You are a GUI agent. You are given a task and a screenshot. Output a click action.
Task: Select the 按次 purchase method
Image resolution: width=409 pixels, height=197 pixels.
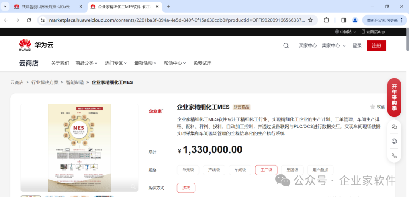(186, 188)
